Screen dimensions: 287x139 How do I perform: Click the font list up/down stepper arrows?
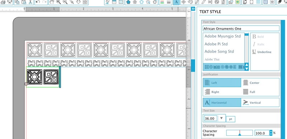[x=246, y=67]
